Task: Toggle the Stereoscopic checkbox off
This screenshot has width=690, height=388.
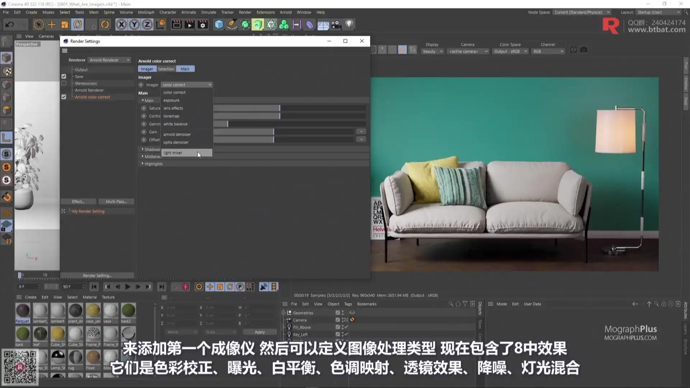Action: [64, 83]
